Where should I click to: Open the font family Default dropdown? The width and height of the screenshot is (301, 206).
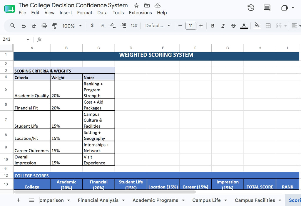tap(158, 26)
